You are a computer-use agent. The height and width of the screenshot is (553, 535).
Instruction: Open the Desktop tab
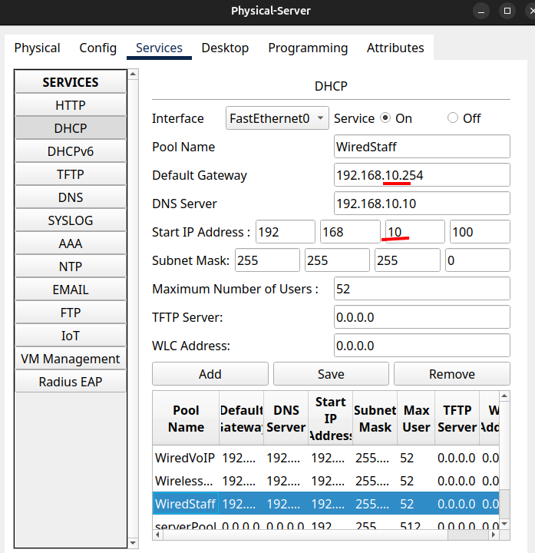click(x=225, y=48)
